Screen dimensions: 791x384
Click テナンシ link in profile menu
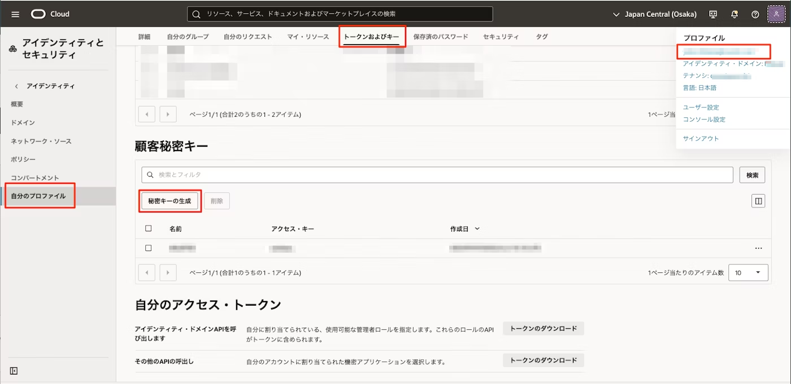(716, 76)
